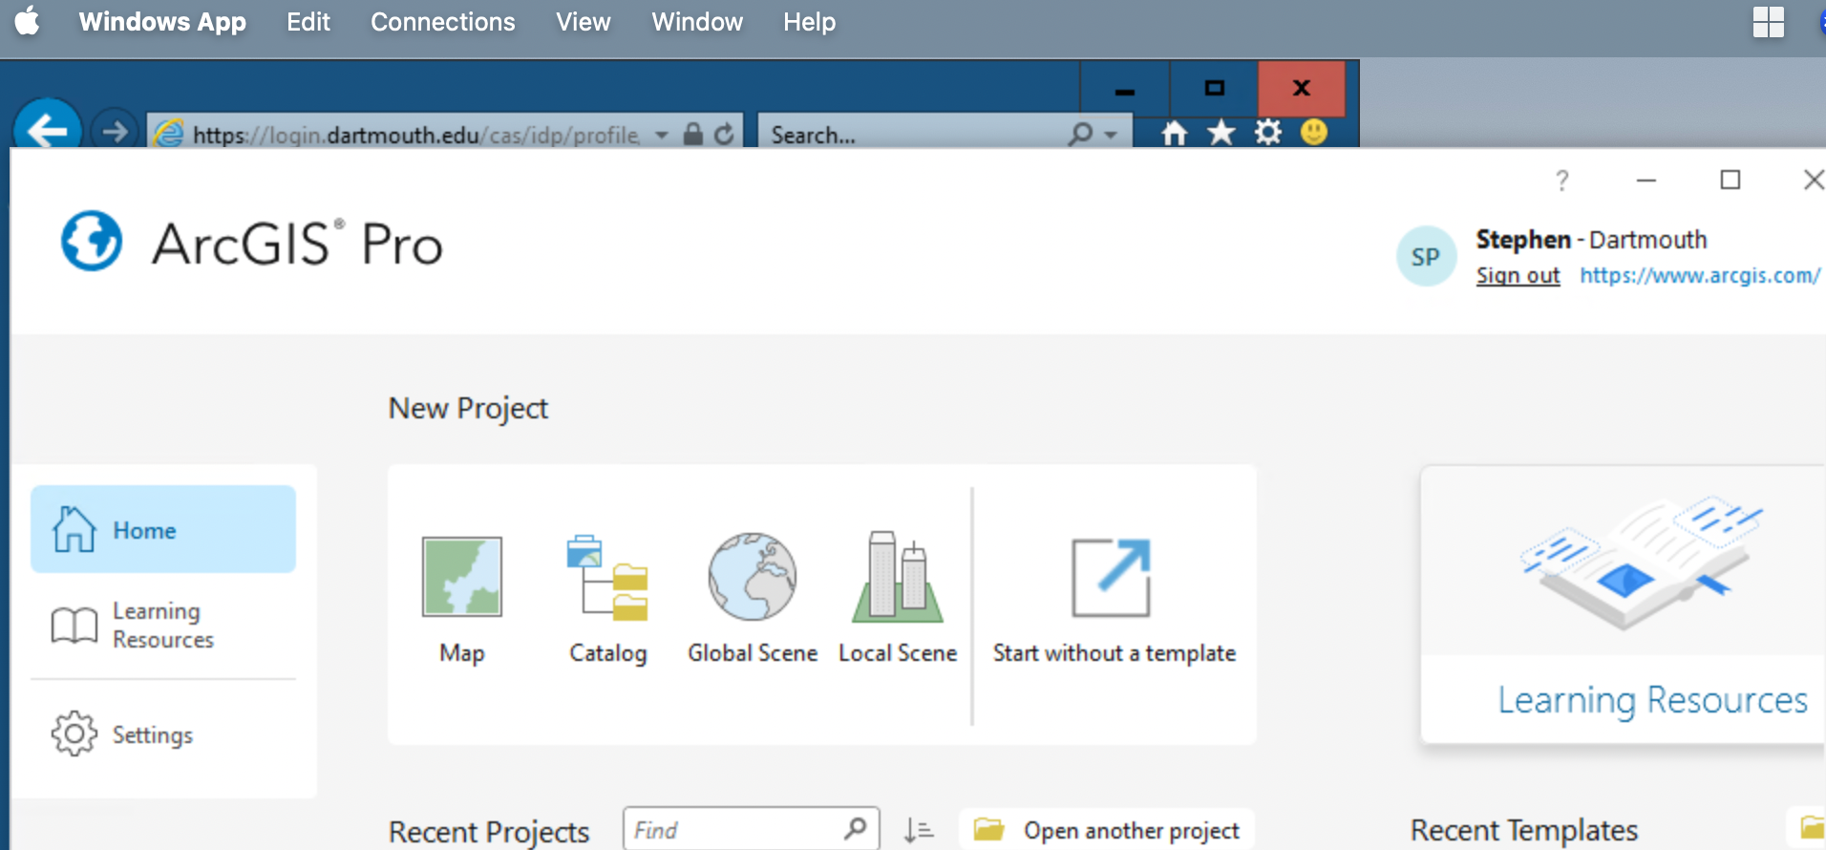1826x850 pixels.
Task: Open browser favorites star
Action: (x=1221, y=132)
